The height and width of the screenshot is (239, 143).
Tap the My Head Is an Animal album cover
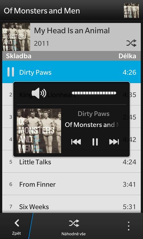pyautogui.click(x=16, y=37)
